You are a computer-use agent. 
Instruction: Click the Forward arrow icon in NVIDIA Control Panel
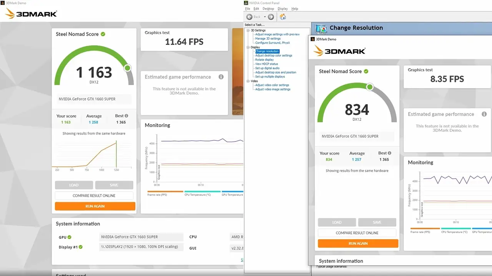271,17
